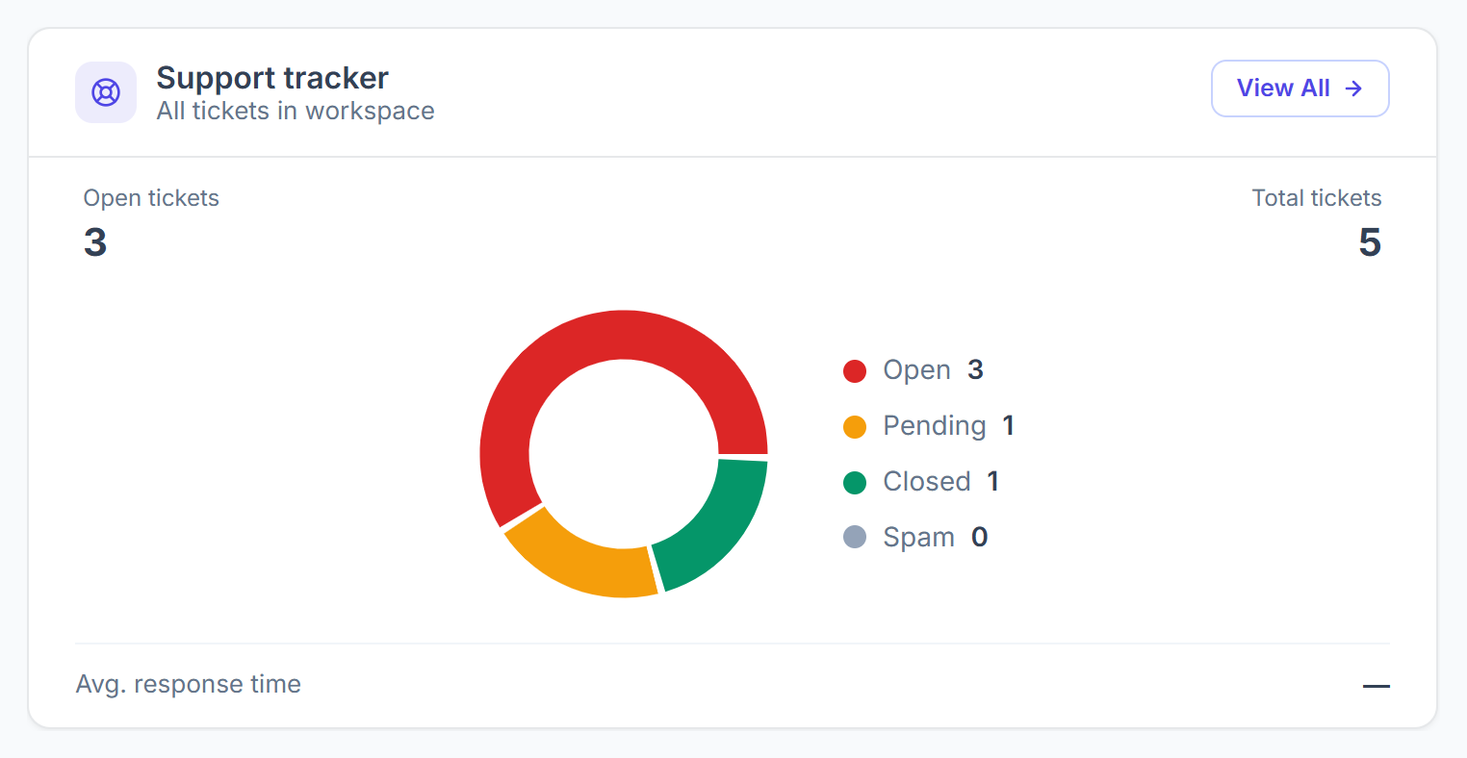The width and height of the screenshot is (1467, 758).
Task: Click the 'All tickets in workspace' subtitle
Action: pos(296,112)
